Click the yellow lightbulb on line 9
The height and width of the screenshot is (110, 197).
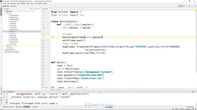pos(52,37)
